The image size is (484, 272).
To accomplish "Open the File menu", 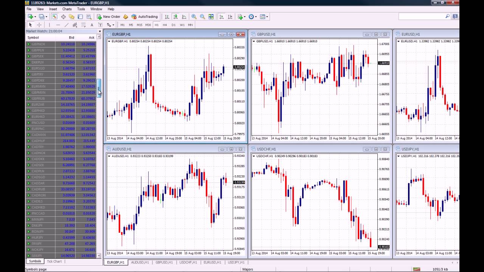I will (29, 9).
